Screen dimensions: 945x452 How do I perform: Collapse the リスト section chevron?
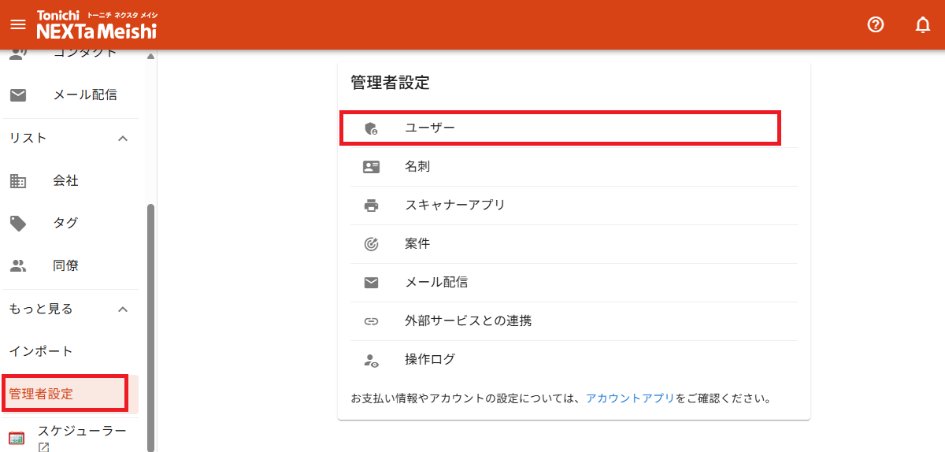point(122,139)
